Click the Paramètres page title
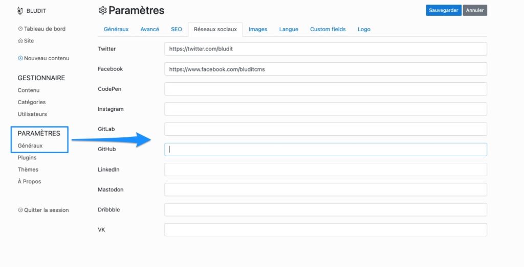 (x=136, y=11)
